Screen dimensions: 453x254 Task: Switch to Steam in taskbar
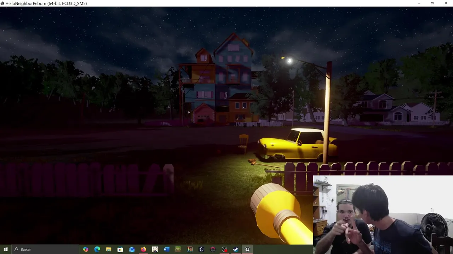click(236, 249)
